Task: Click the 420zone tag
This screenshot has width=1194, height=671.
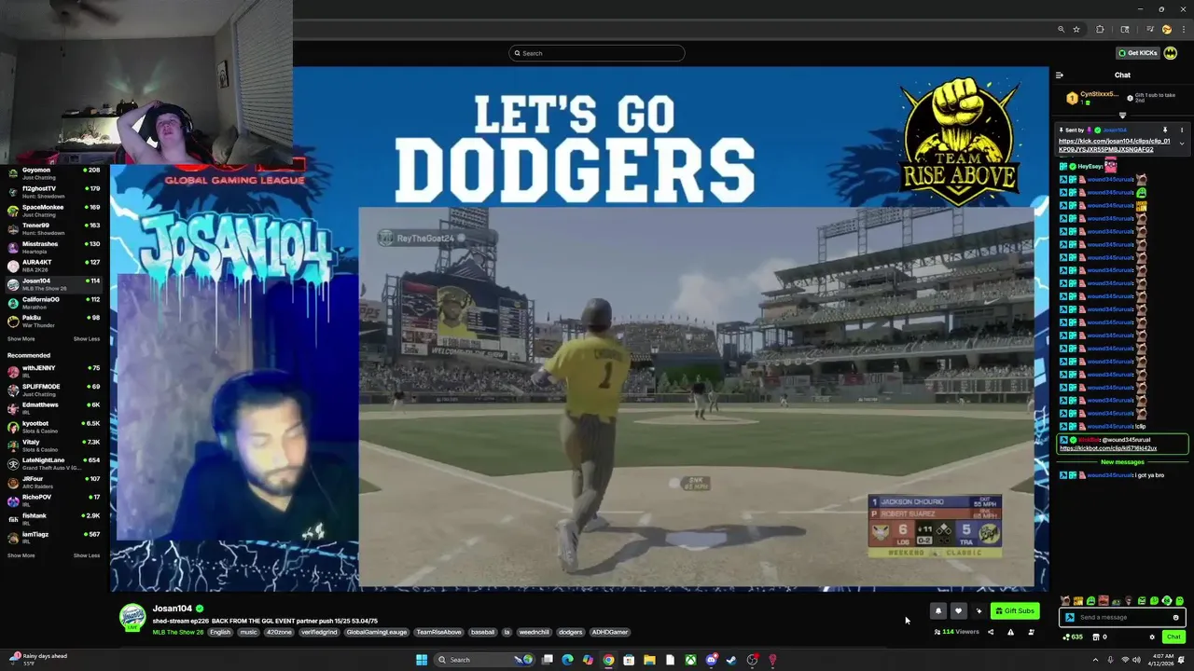Action: (279, 632)
